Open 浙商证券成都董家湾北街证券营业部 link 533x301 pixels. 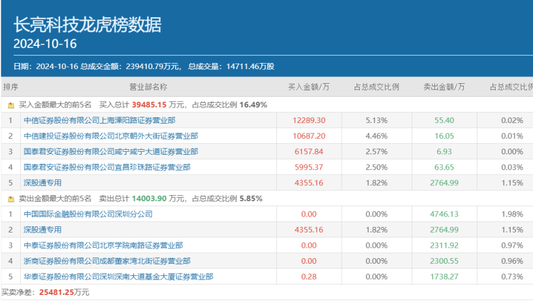tap(107, 261)
